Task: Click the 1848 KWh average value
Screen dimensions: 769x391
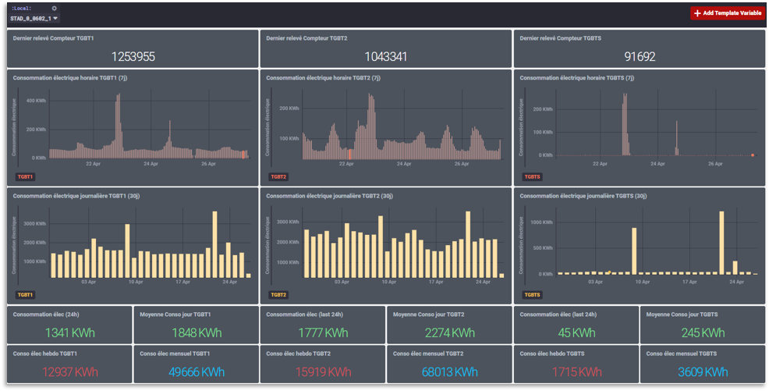Action: (197, 333)
